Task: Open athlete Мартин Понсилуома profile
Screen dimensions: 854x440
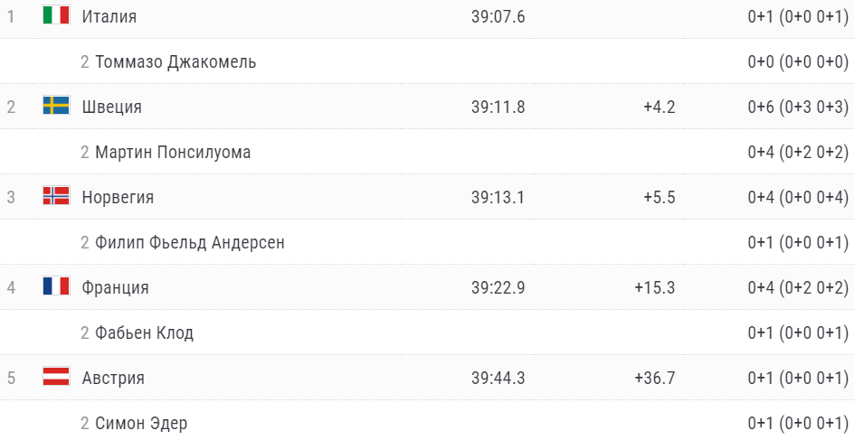Action: 173,152
